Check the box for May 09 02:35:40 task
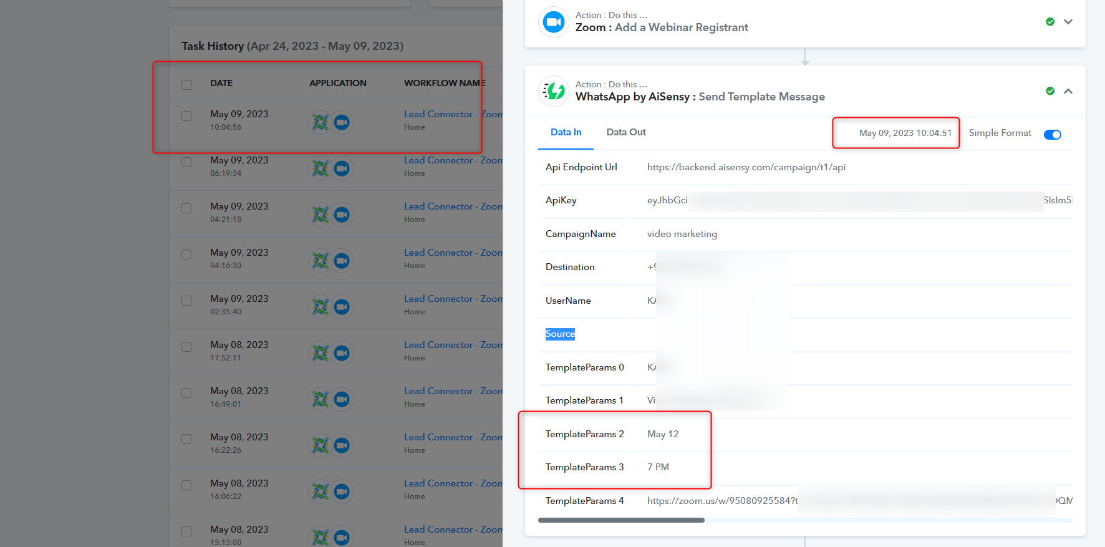The width and height of the screenshot is (1105, 547). pos(186,301)
